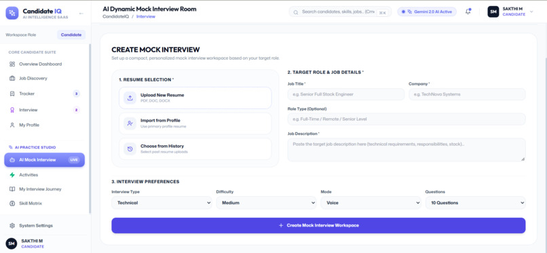Screen dimensions: 547x253
Task: Go to My Interview Journey
Action: (45, 189)
